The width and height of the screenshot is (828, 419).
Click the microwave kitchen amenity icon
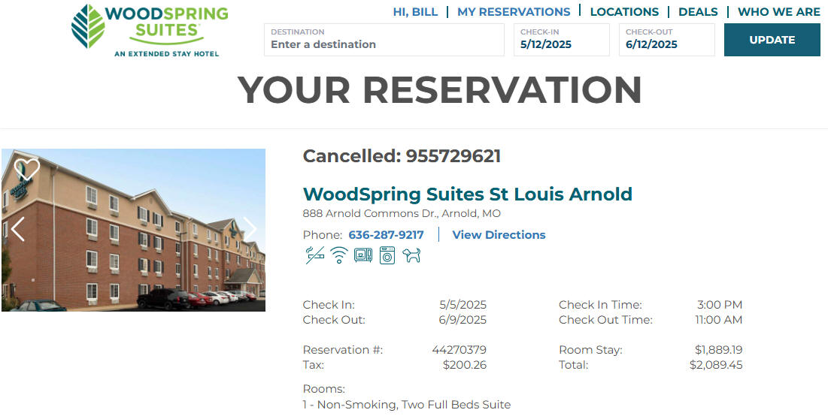[x=362, y=255]
